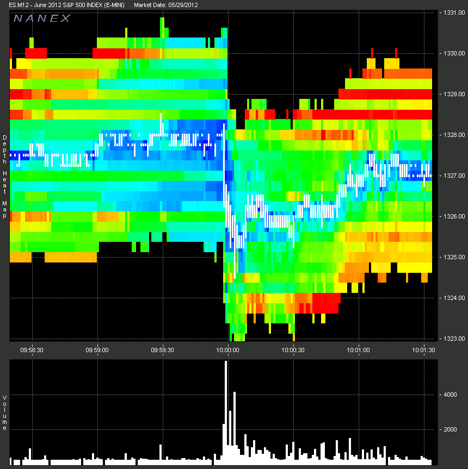The image size is (468, 469).
Task: Select the 1324.00 price axis label
Action: 454,298
